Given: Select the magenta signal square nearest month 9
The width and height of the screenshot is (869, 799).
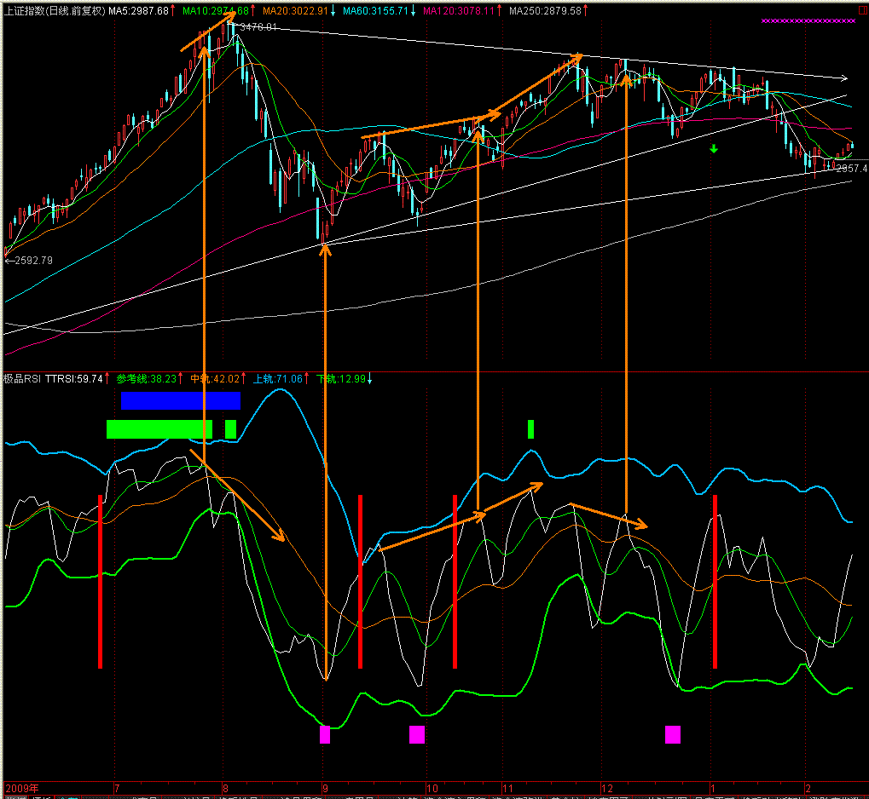Looking at the screenshot, I should pyautogui.click(x=324, y=734).
